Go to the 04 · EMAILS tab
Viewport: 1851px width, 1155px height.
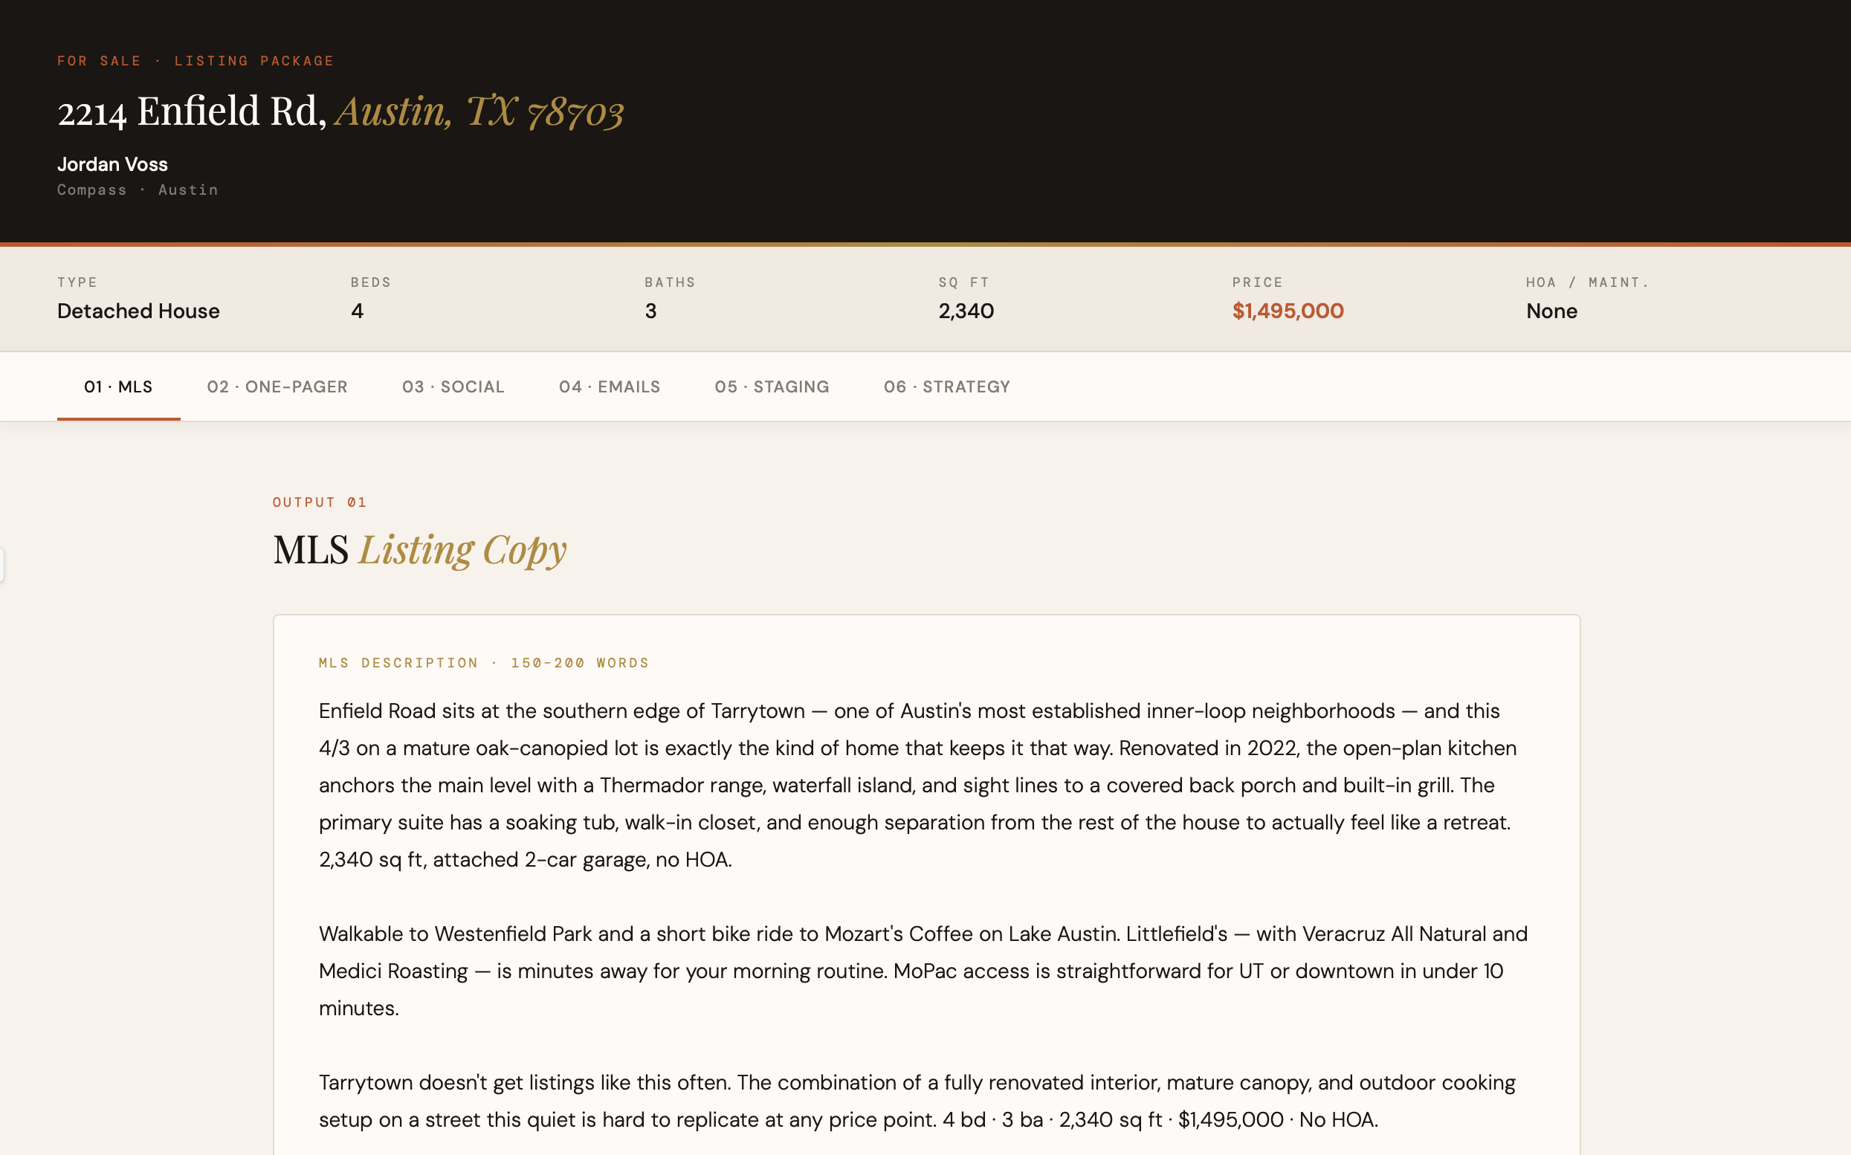(610, 386)
